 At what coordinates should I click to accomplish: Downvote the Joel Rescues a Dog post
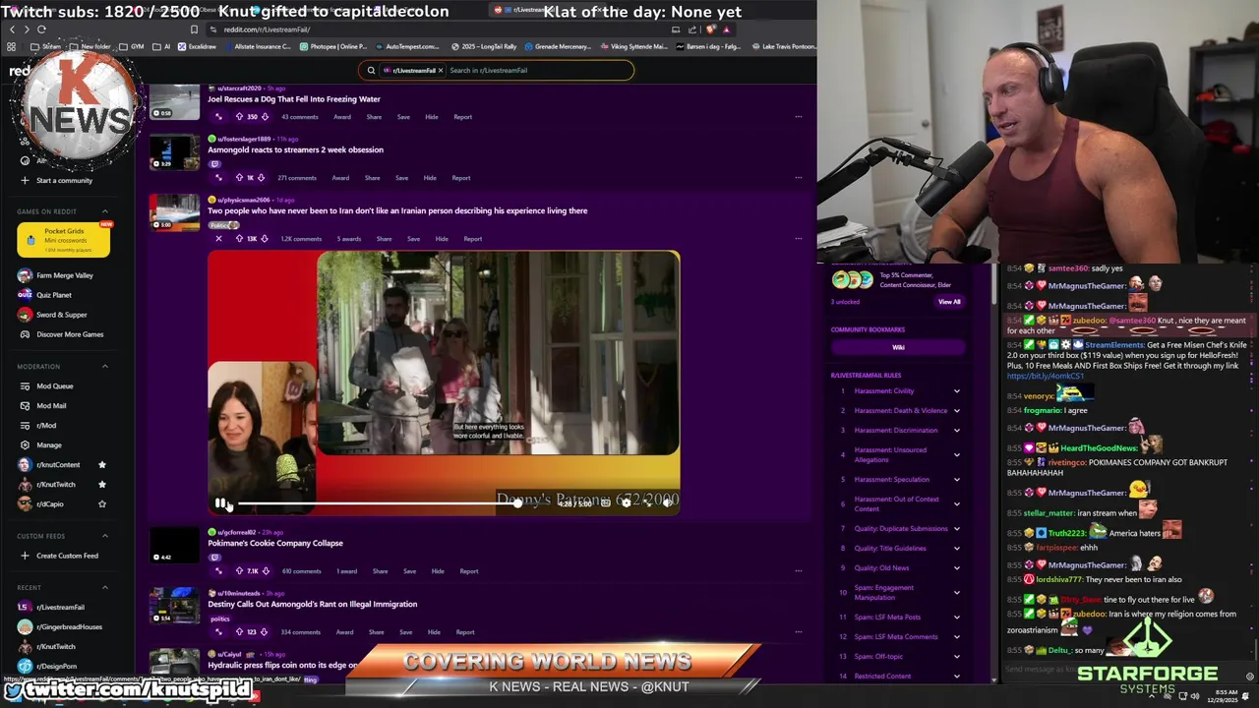(265, 117)
